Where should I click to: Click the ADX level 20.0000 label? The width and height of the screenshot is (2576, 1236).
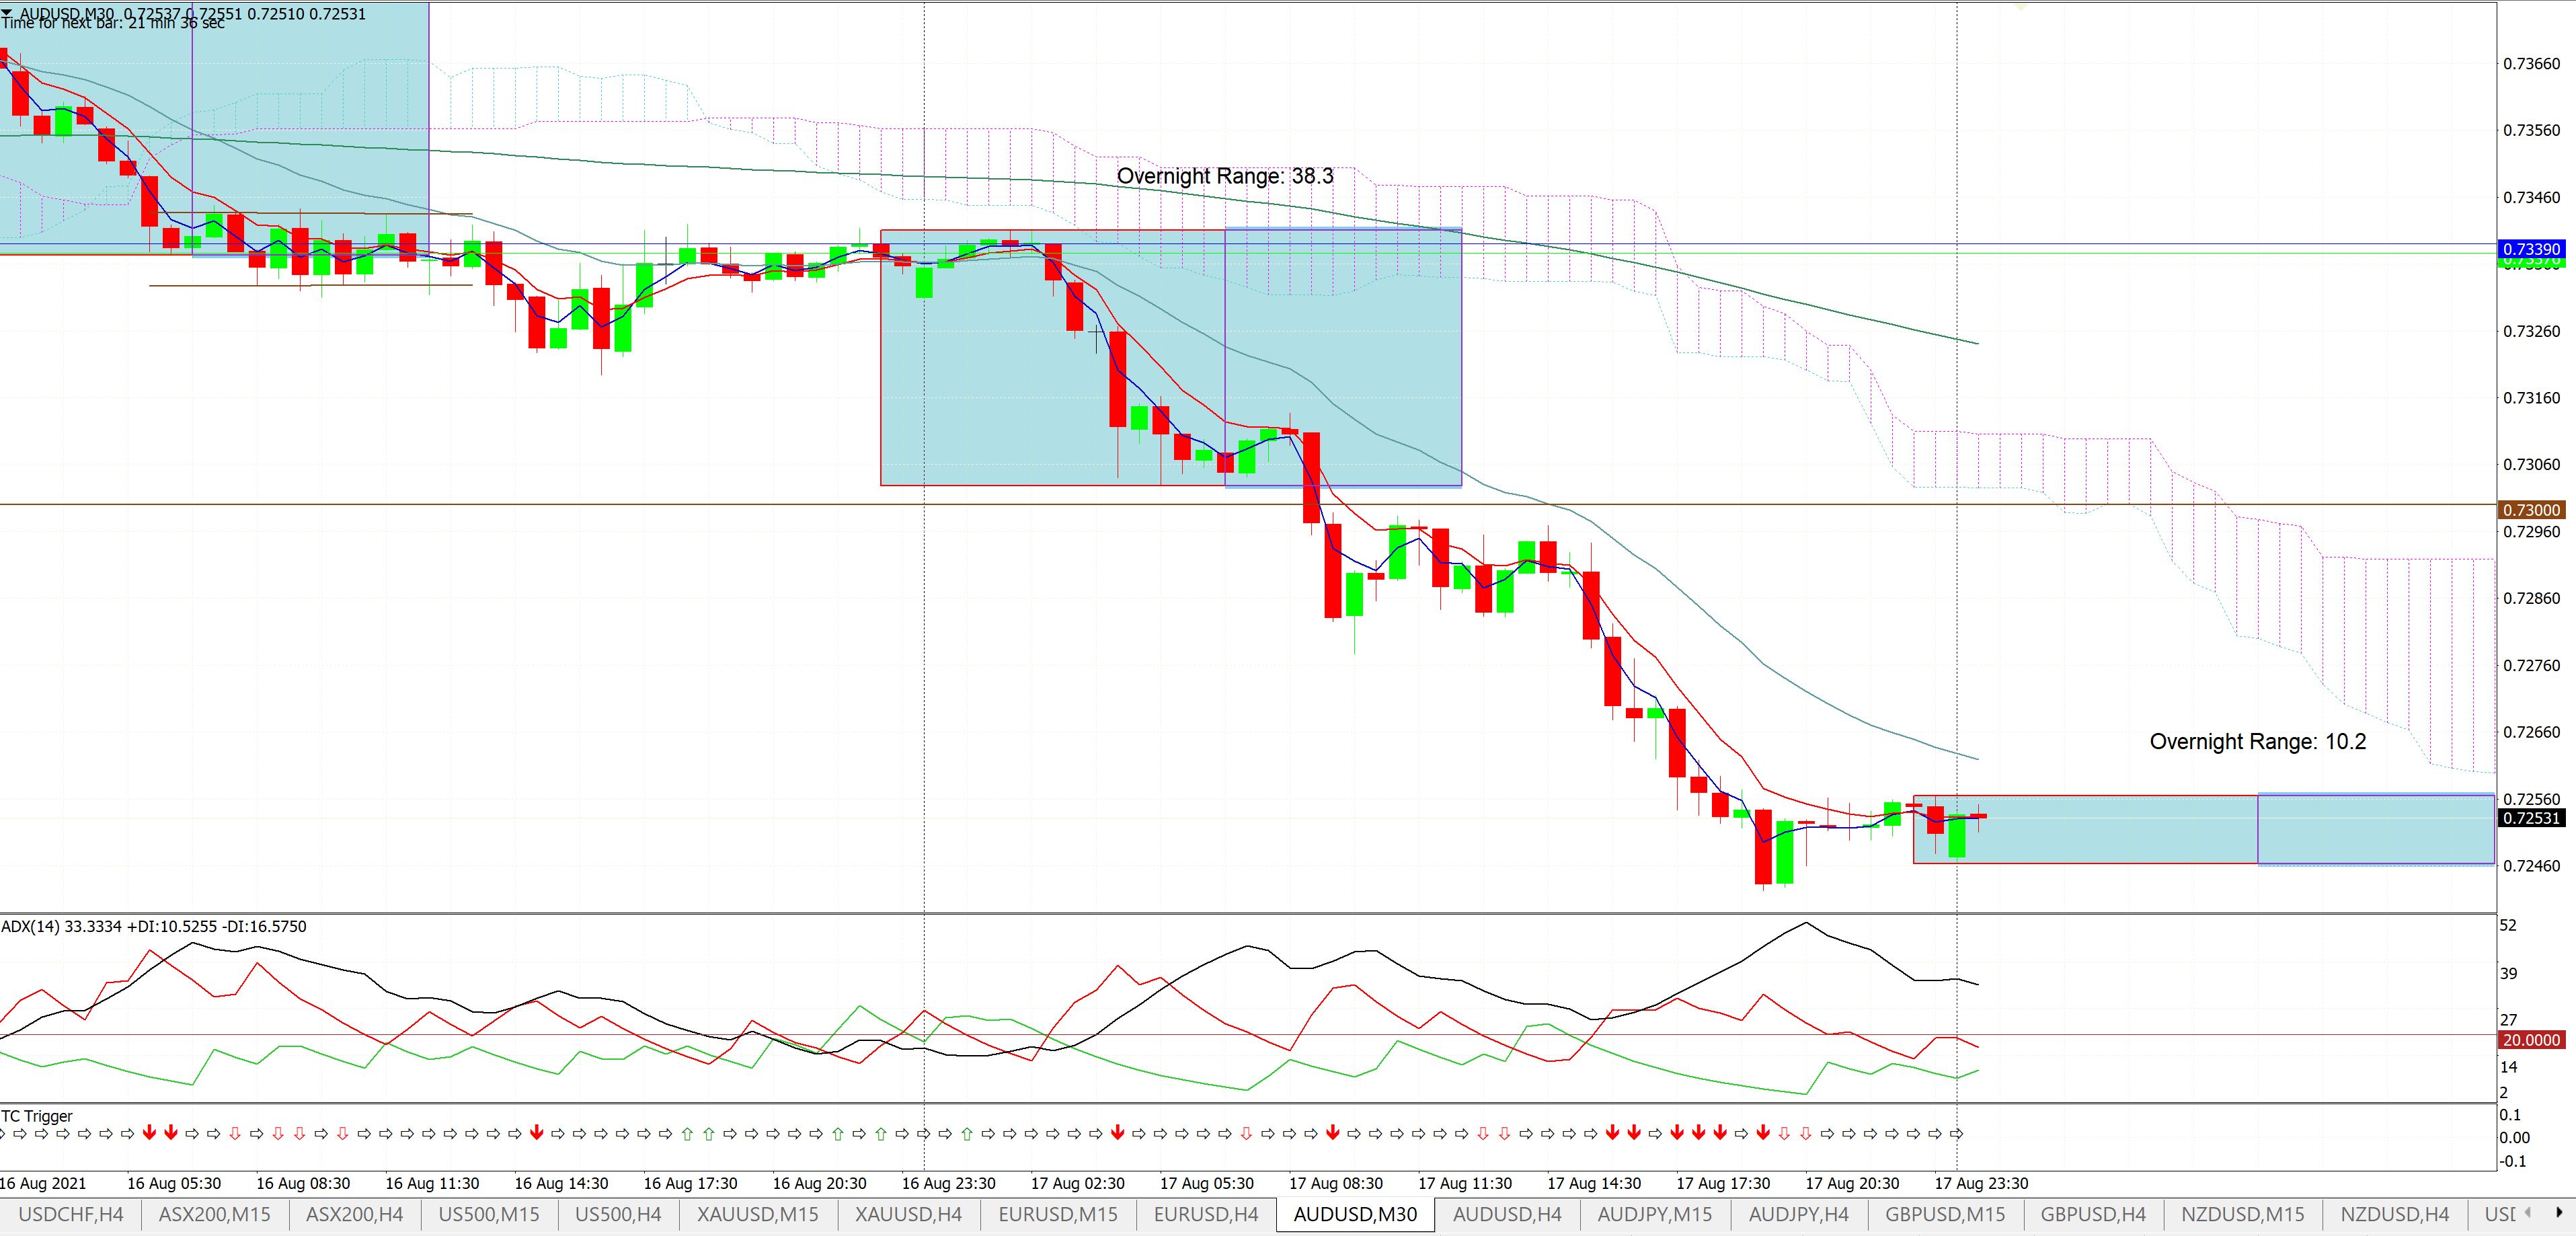(2530, 1040)
